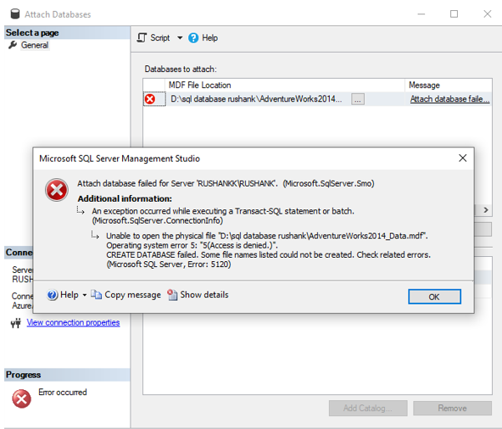The height and width of the screenshot is (429, 502).
Task: Copy the error message text
Action: 126,294
